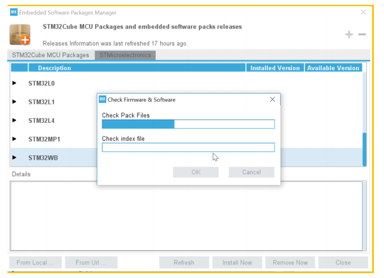Image resolution: width=384 pixels, height=278 pixels.
Task: Click the MX logo in dialog title
Action: [x=102, y=99]
